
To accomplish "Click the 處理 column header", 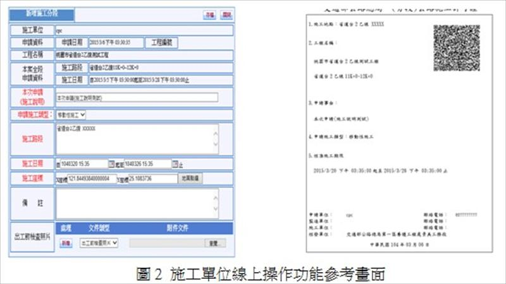I will 66,228.
